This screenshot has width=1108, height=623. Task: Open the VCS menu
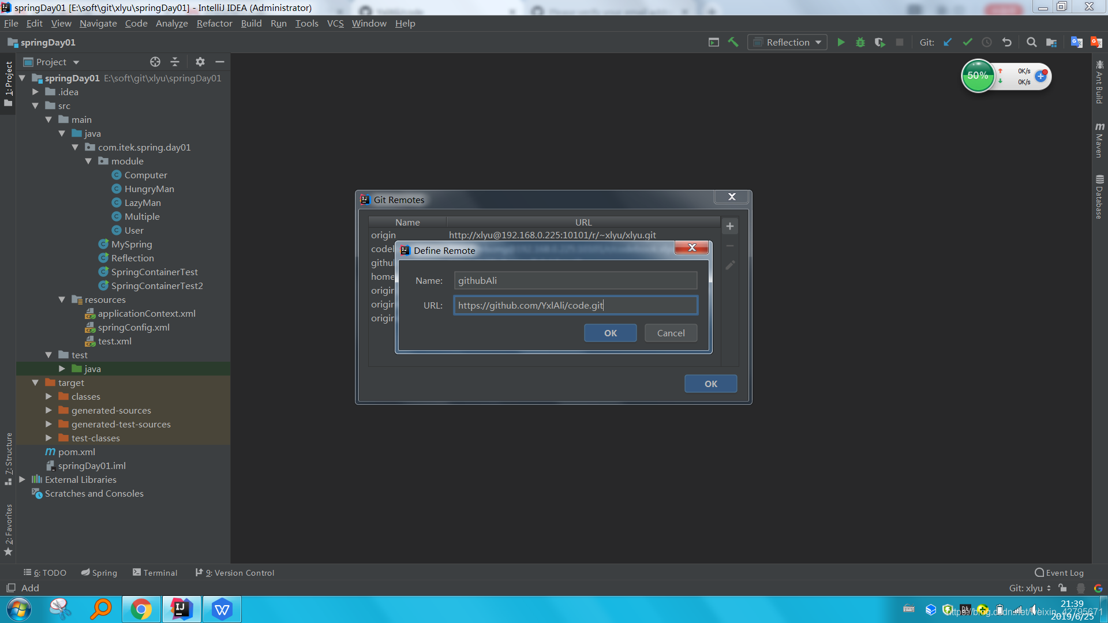pyautogui.click(x=335, y=23)
